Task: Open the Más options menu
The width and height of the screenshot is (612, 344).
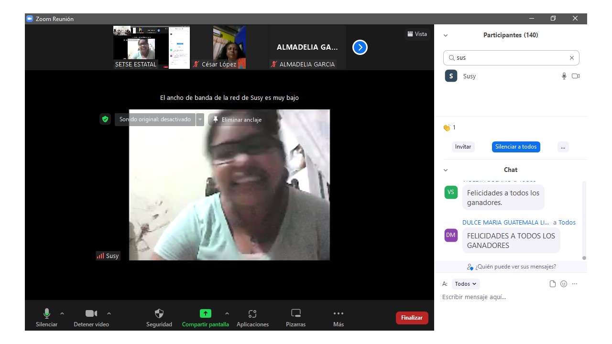Action: (339, 318)
